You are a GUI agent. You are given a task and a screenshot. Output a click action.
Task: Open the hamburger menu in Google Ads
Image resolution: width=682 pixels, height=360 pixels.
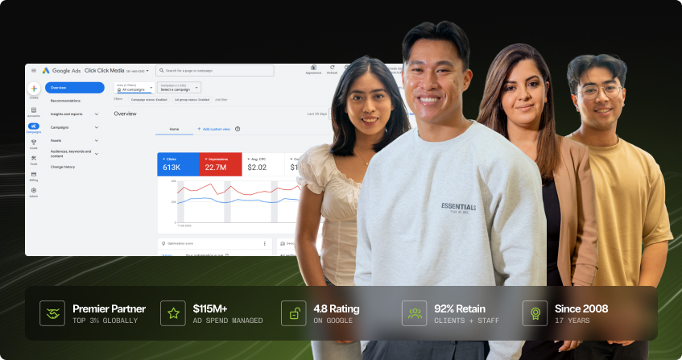[x=34, y=70]
